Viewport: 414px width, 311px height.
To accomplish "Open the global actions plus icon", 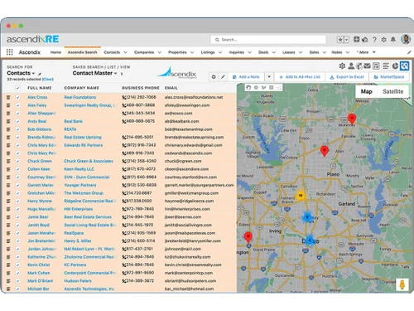I will point(356,40).
